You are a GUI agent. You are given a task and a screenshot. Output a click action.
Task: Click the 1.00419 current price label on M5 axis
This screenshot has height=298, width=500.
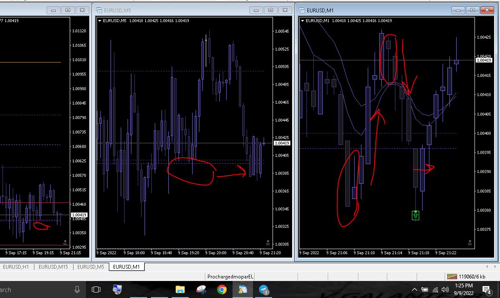(282, 143)
